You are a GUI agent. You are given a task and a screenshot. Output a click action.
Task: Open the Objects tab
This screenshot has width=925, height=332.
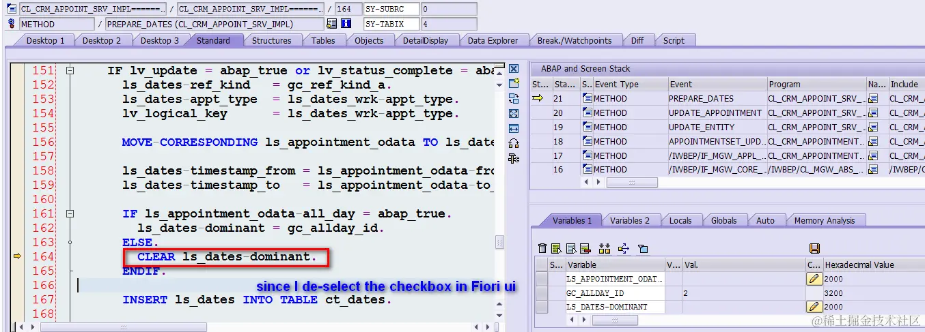(x=369, y=40)
